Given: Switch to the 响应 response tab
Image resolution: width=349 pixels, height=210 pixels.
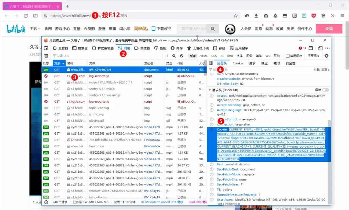Looking at the screenshot, I should pyautogui.click(x=264, y=63).
